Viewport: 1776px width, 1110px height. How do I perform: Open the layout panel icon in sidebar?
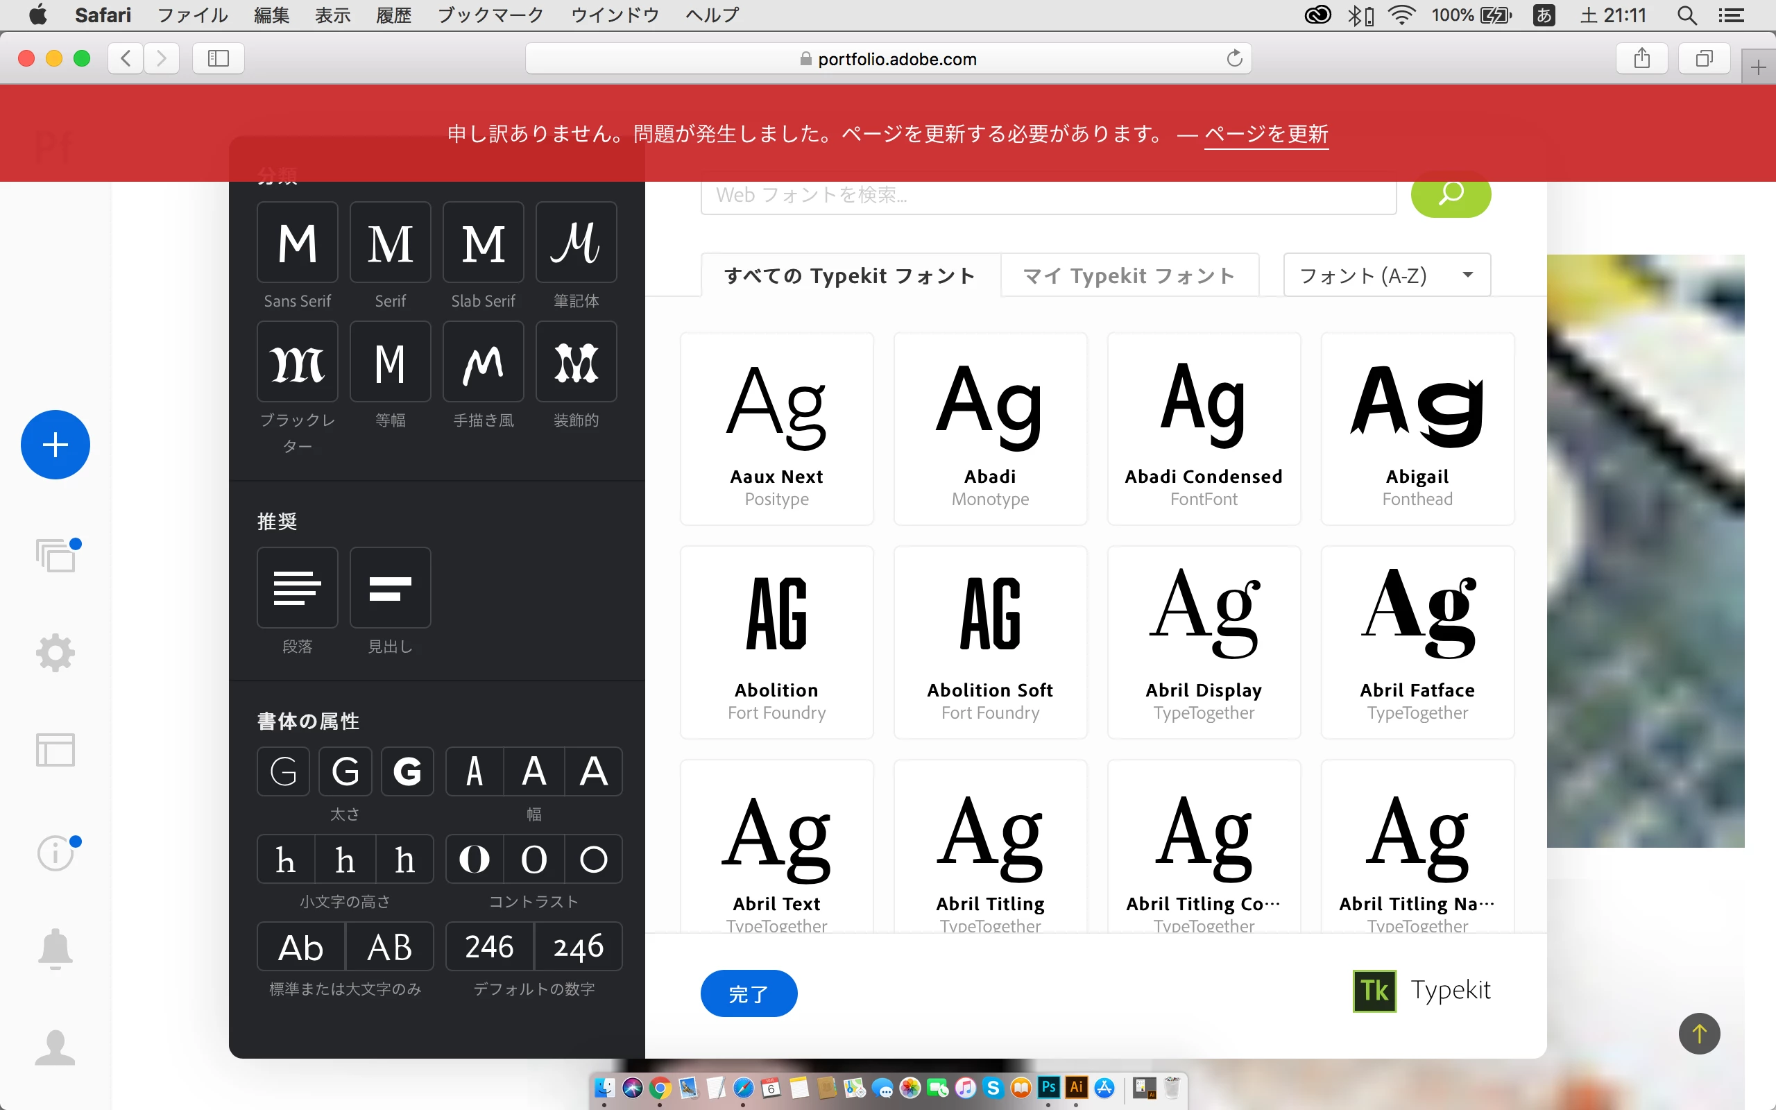(x=55, y=749)
